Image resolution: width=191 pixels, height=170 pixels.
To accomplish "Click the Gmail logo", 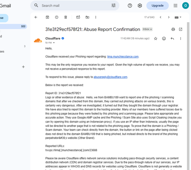I will 5,6.
